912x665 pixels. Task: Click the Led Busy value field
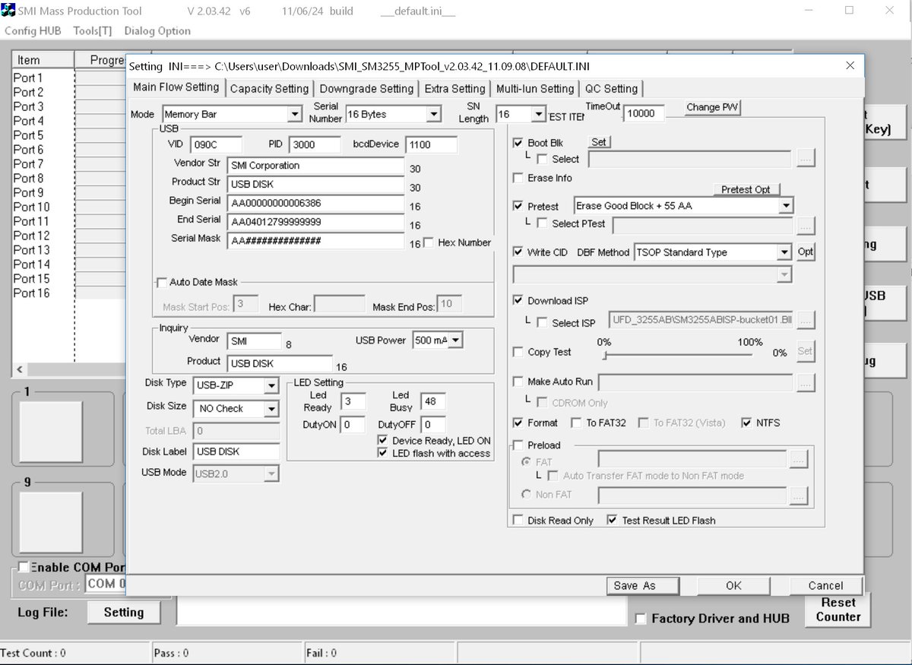[434, 401]
